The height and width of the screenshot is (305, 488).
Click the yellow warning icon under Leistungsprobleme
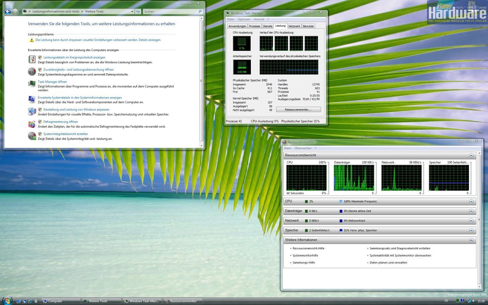pyautogui.click(x=32, y=40)
